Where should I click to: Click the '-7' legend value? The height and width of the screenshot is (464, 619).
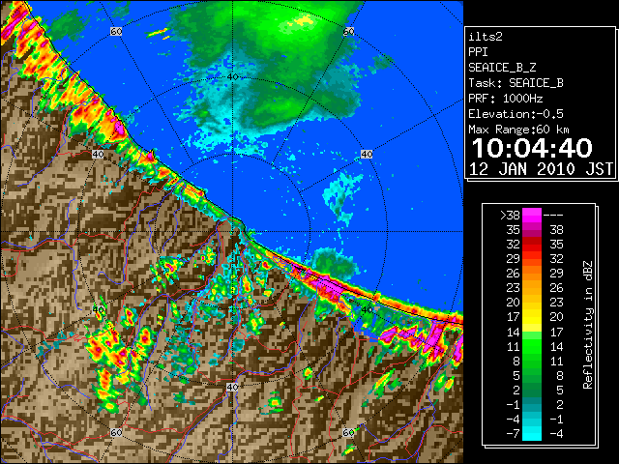click(513, 434)
